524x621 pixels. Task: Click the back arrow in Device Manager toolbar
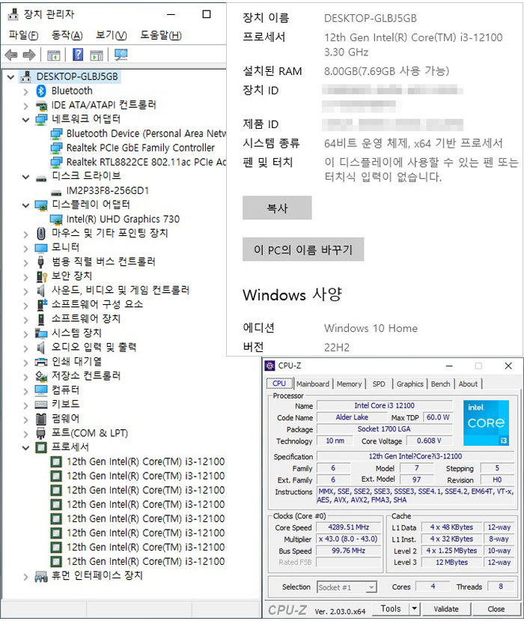click(11, 55)
